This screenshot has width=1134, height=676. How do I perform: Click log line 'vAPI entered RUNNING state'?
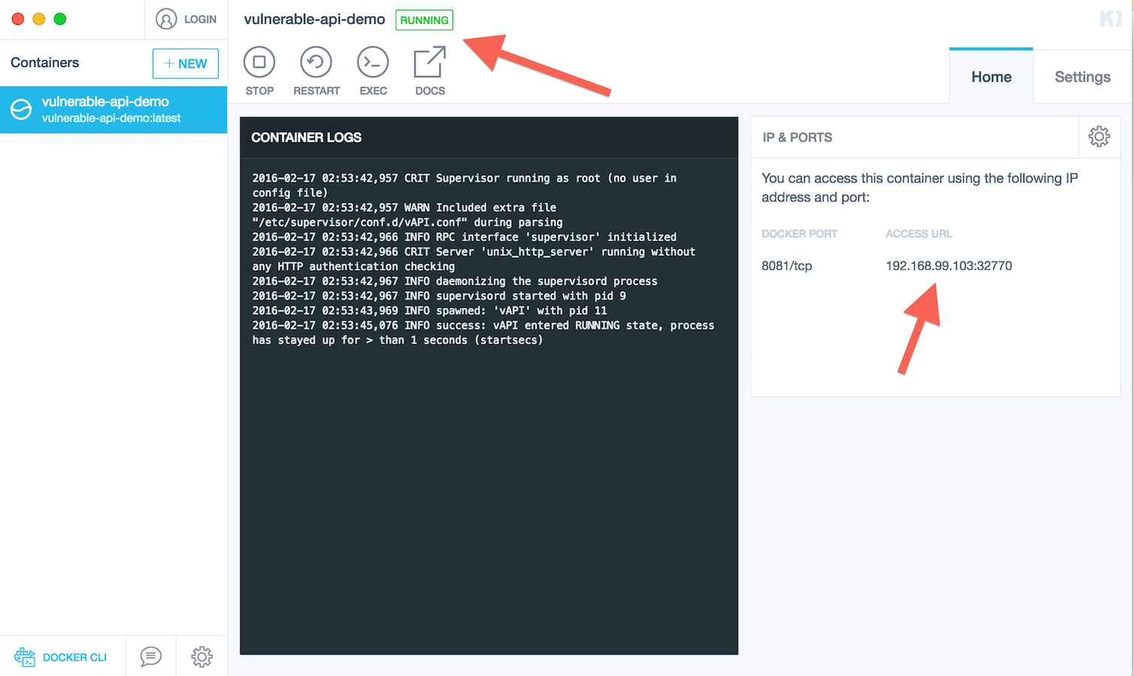coord(483,333)
